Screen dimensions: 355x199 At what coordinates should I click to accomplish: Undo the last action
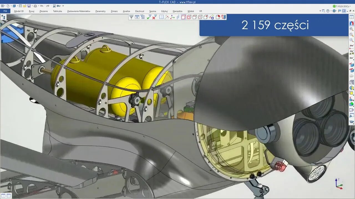point(42,6)
